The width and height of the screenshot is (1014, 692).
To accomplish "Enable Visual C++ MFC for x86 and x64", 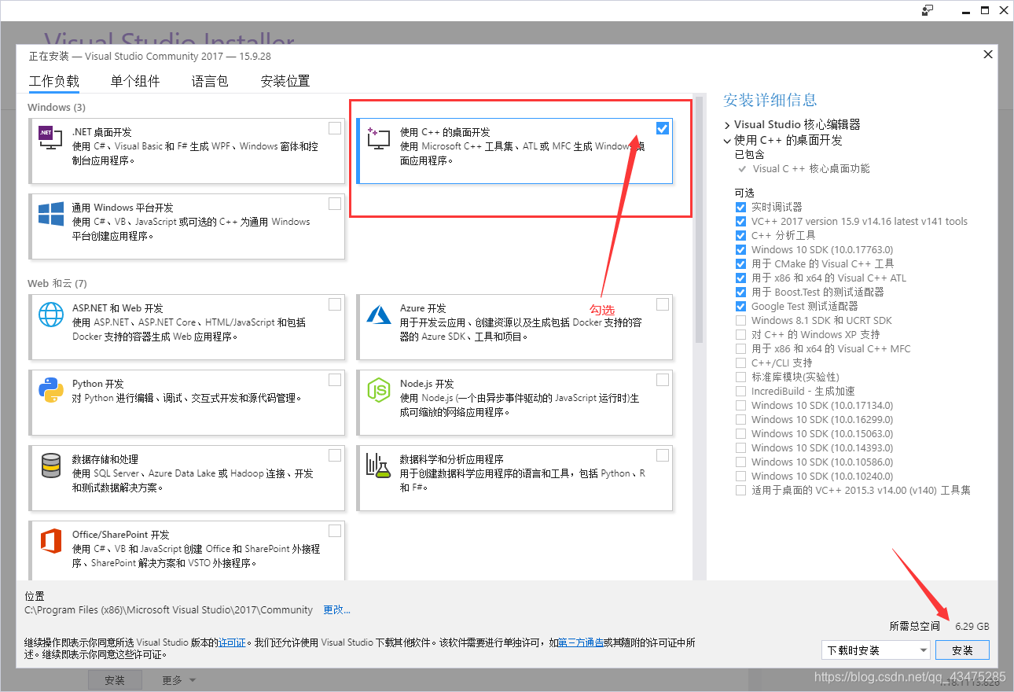I will 740,348.
